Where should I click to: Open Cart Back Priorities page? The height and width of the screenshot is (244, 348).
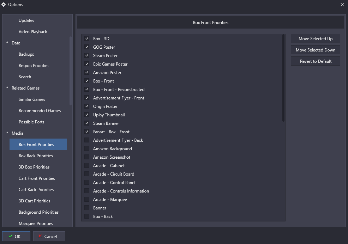click(36, 190)
